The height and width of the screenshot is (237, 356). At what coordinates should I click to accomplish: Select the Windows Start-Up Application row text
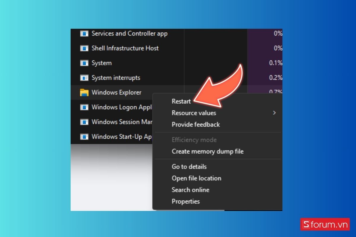click(122, 137)
